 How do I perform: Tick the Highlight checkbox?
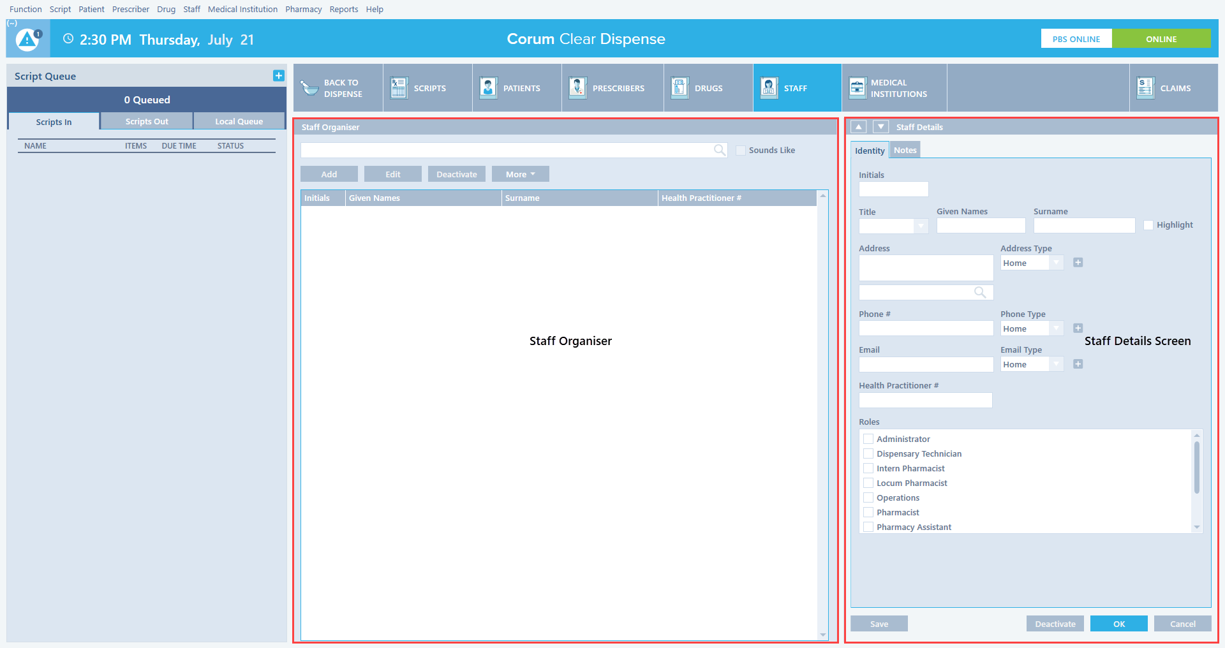coord(1148,225)
